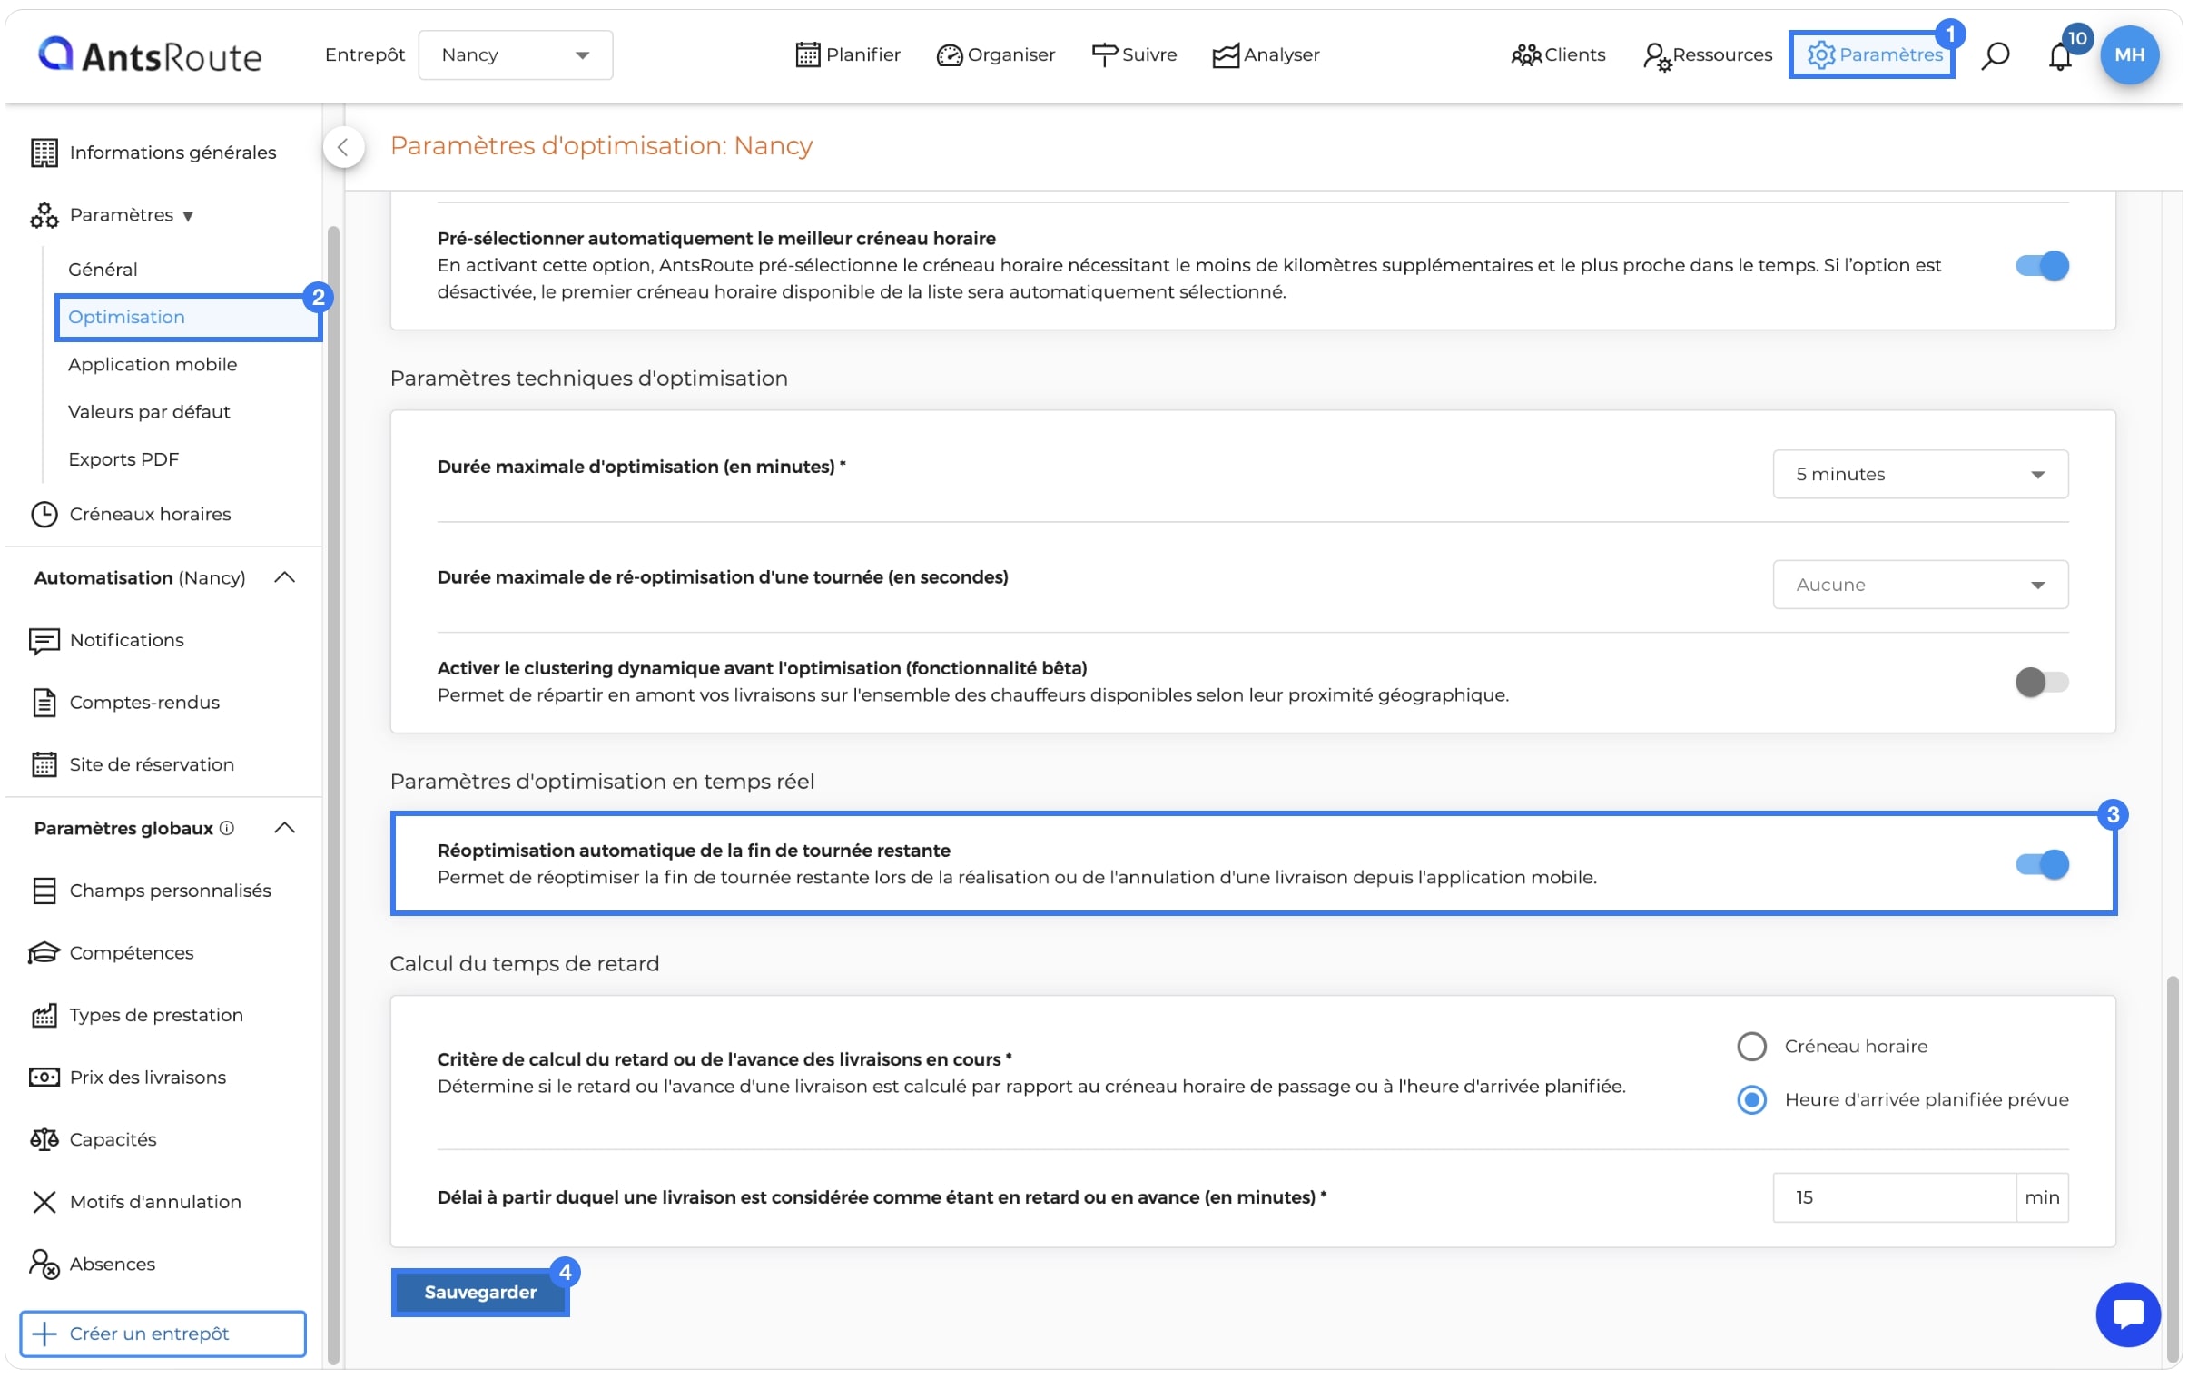Click the info icon next to Paramètres globaux
Screen dimensions: 2188x1378
pyautogui.click(x=227, y=828)
